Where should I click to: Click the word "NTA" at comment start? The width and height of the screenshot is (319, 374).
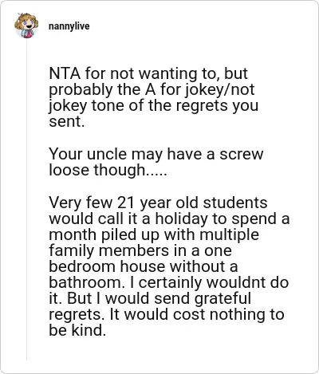tap(65, 74)
